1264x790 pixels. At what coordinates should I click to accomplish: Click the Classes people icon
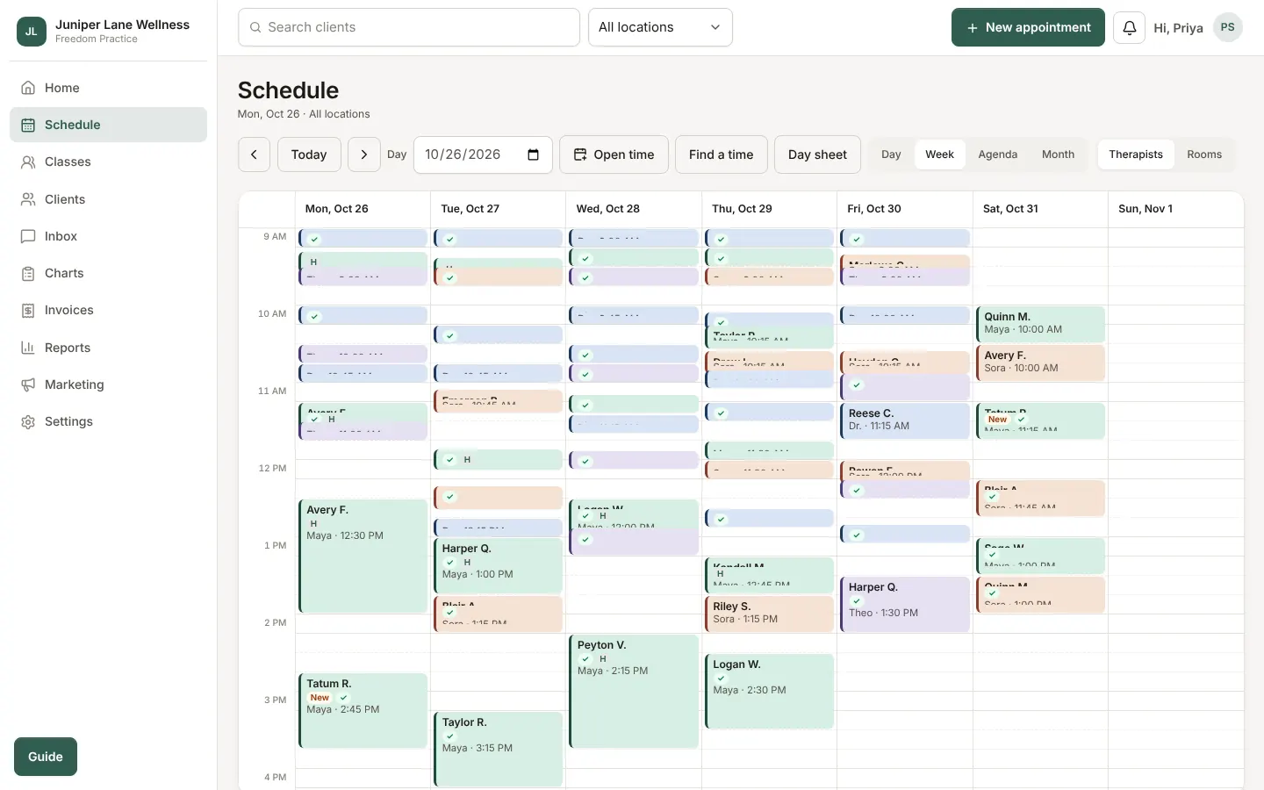pos(28,162)
